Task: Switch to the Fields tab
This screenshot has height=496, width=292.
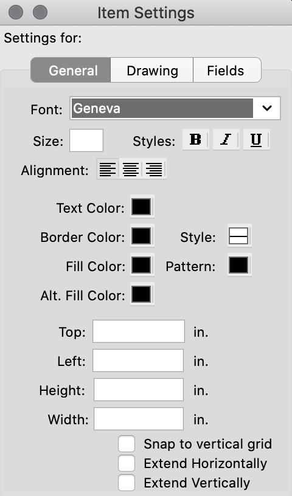Action: pyautogui.click(x=227, y=71)
